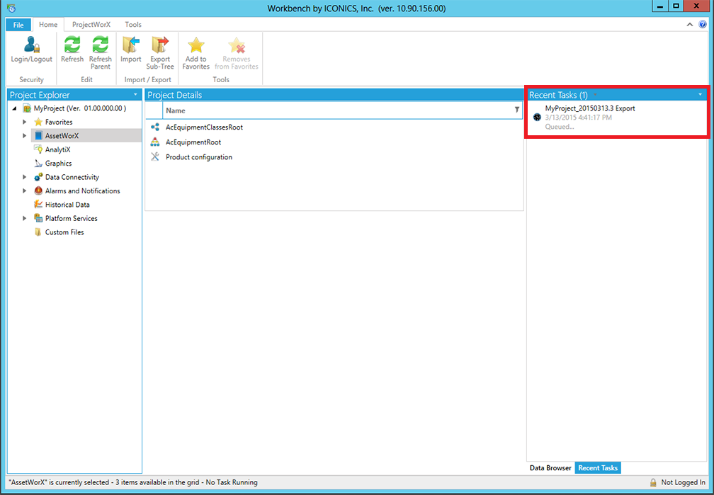Select the Historical Data tree item
Screen dimensions: 714x495
[67, 205]
